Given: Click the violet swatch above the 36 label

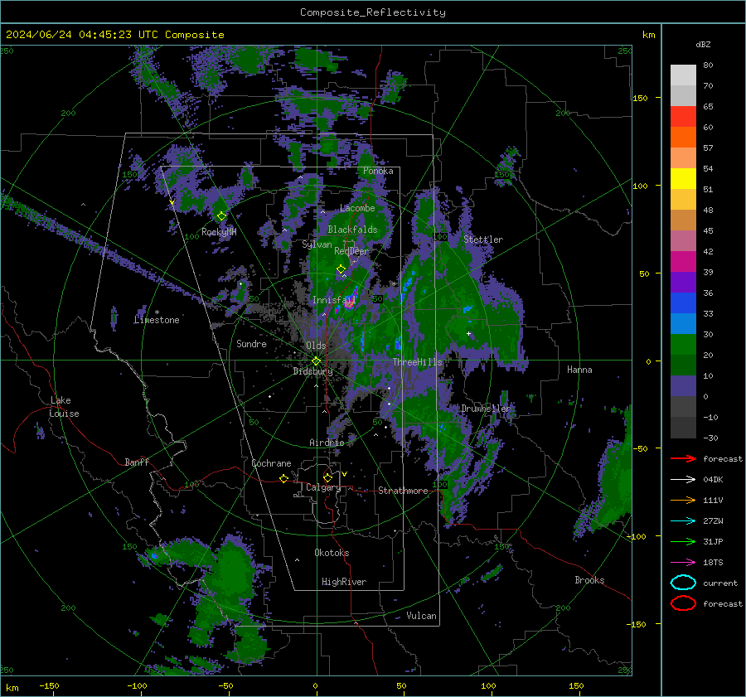Looking at the screenshot, I should pyautogui.click(x=683, y=282).
